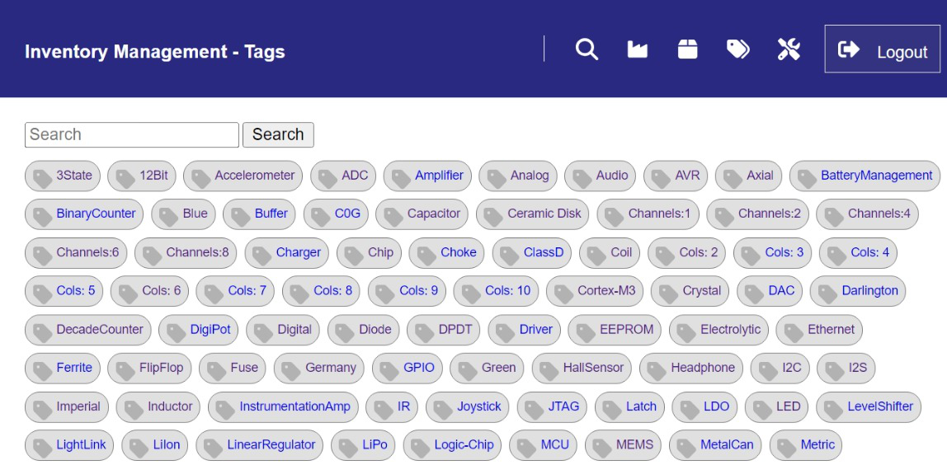This screenshot has width=947, height=465.
Task: Choose the Headphone tag
Action: tap(691, 369)
